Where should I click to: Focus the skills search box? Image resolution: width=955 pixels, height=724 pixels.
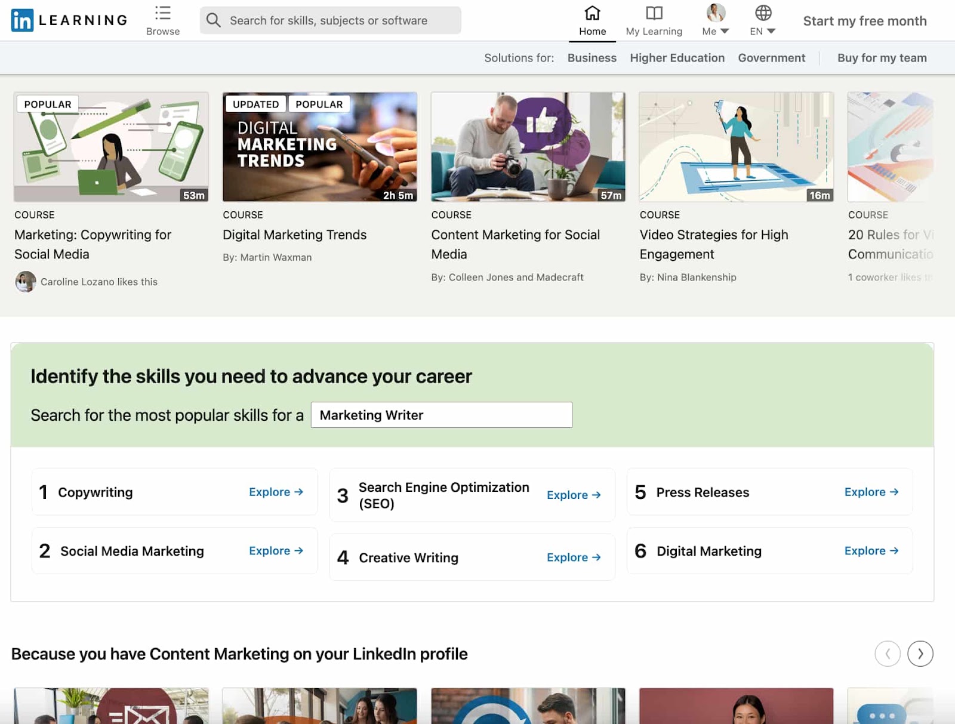click(x=330, y=20)
